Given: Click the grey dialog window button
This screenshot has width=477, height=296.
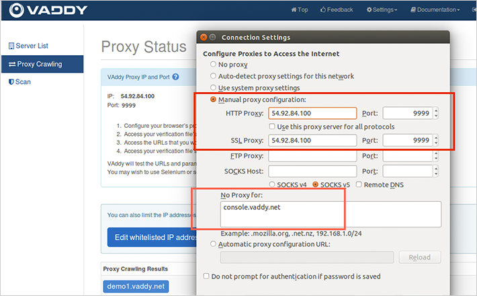Looking at the screenshot, I should click(x=213, y=37).
